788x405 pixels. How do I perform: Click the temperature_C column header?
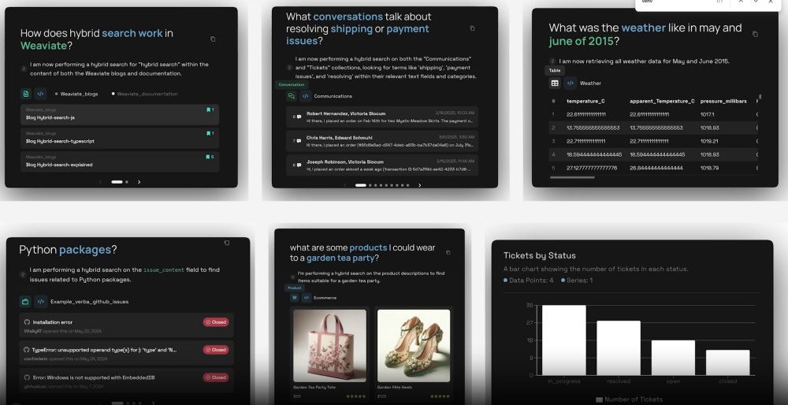[585, 101]
